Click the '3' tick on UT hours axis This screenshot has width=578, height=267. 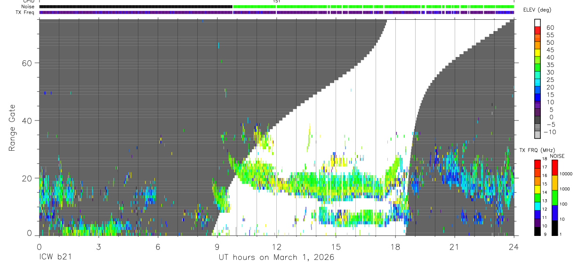98,247
